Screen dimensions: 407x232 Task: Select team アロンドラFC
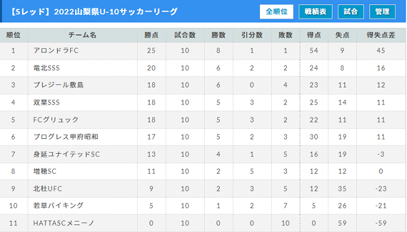(x=56, y=51)
